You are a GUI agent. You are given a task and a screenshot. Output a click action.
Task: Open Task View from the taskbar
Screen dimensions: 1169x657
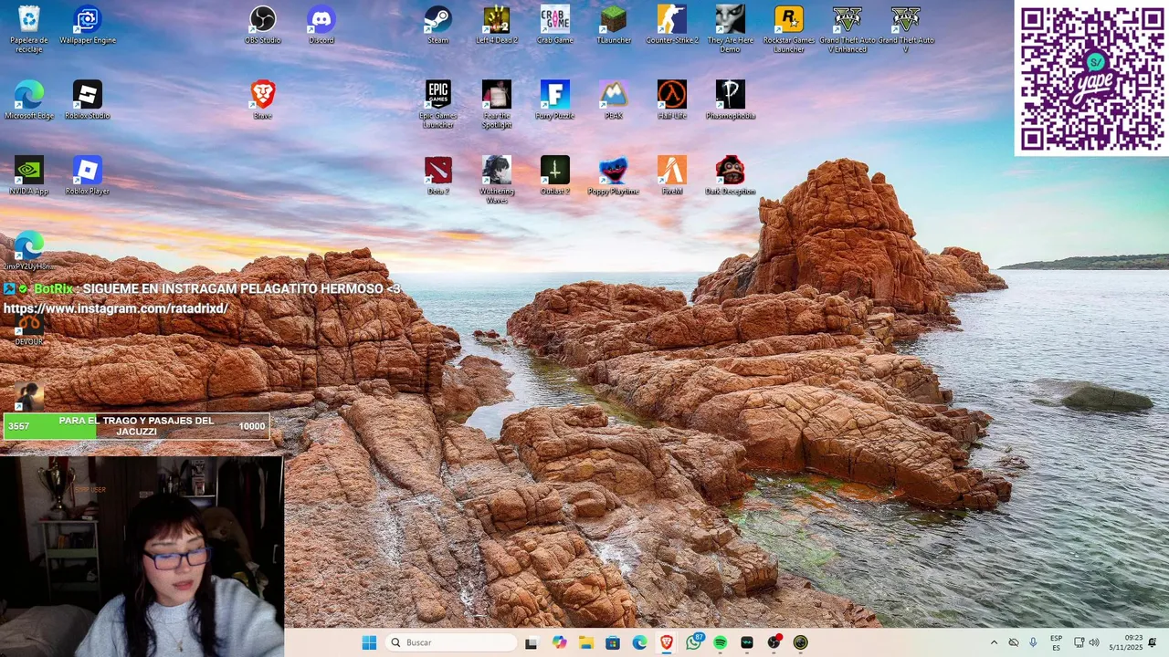(x=532, y=642)
